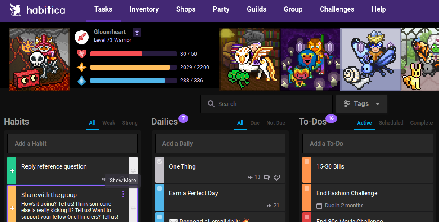The height and width of the screenshot is (222, 439).
Task: Go to the Party page
Action: [x=221, y=9]
